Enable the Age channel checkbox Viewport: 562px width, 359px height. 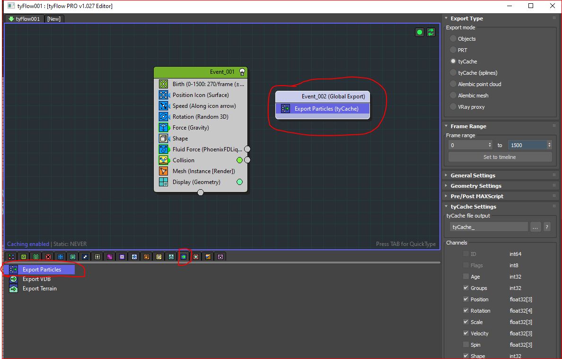pyautogui.click(x=466, y=276)
